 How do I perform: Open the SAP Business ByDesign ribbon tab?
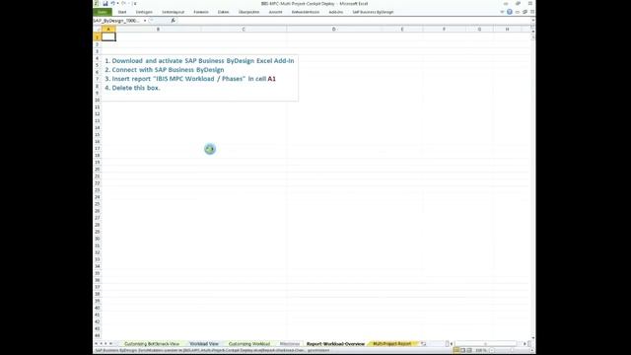click(373, 12)
